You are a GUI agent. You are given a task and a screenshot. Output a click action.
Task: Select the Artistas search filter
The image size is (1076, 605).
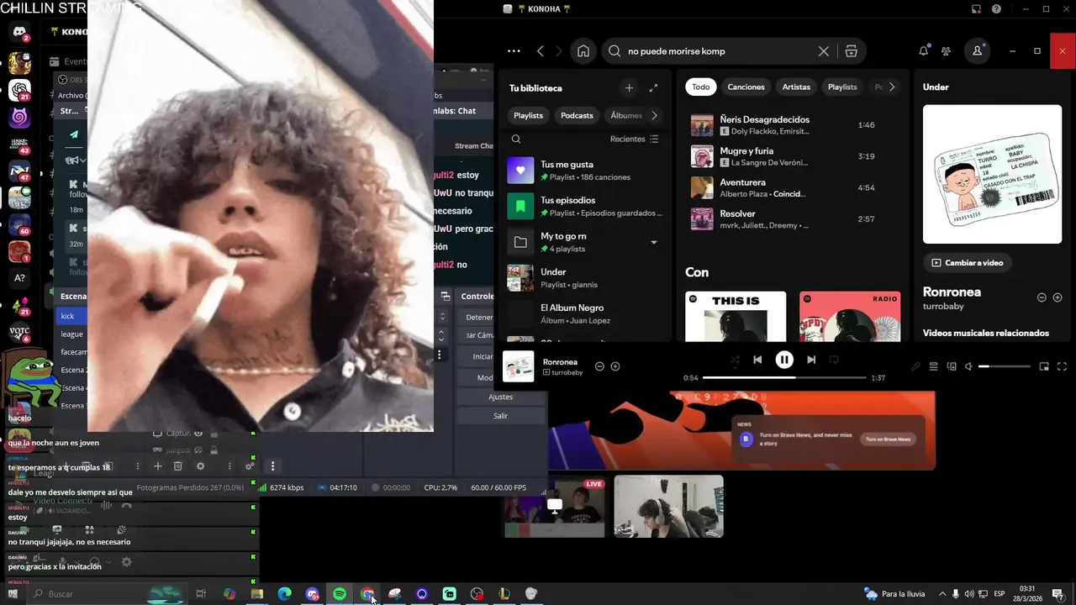pyautogui.click(x=796, y=87)
